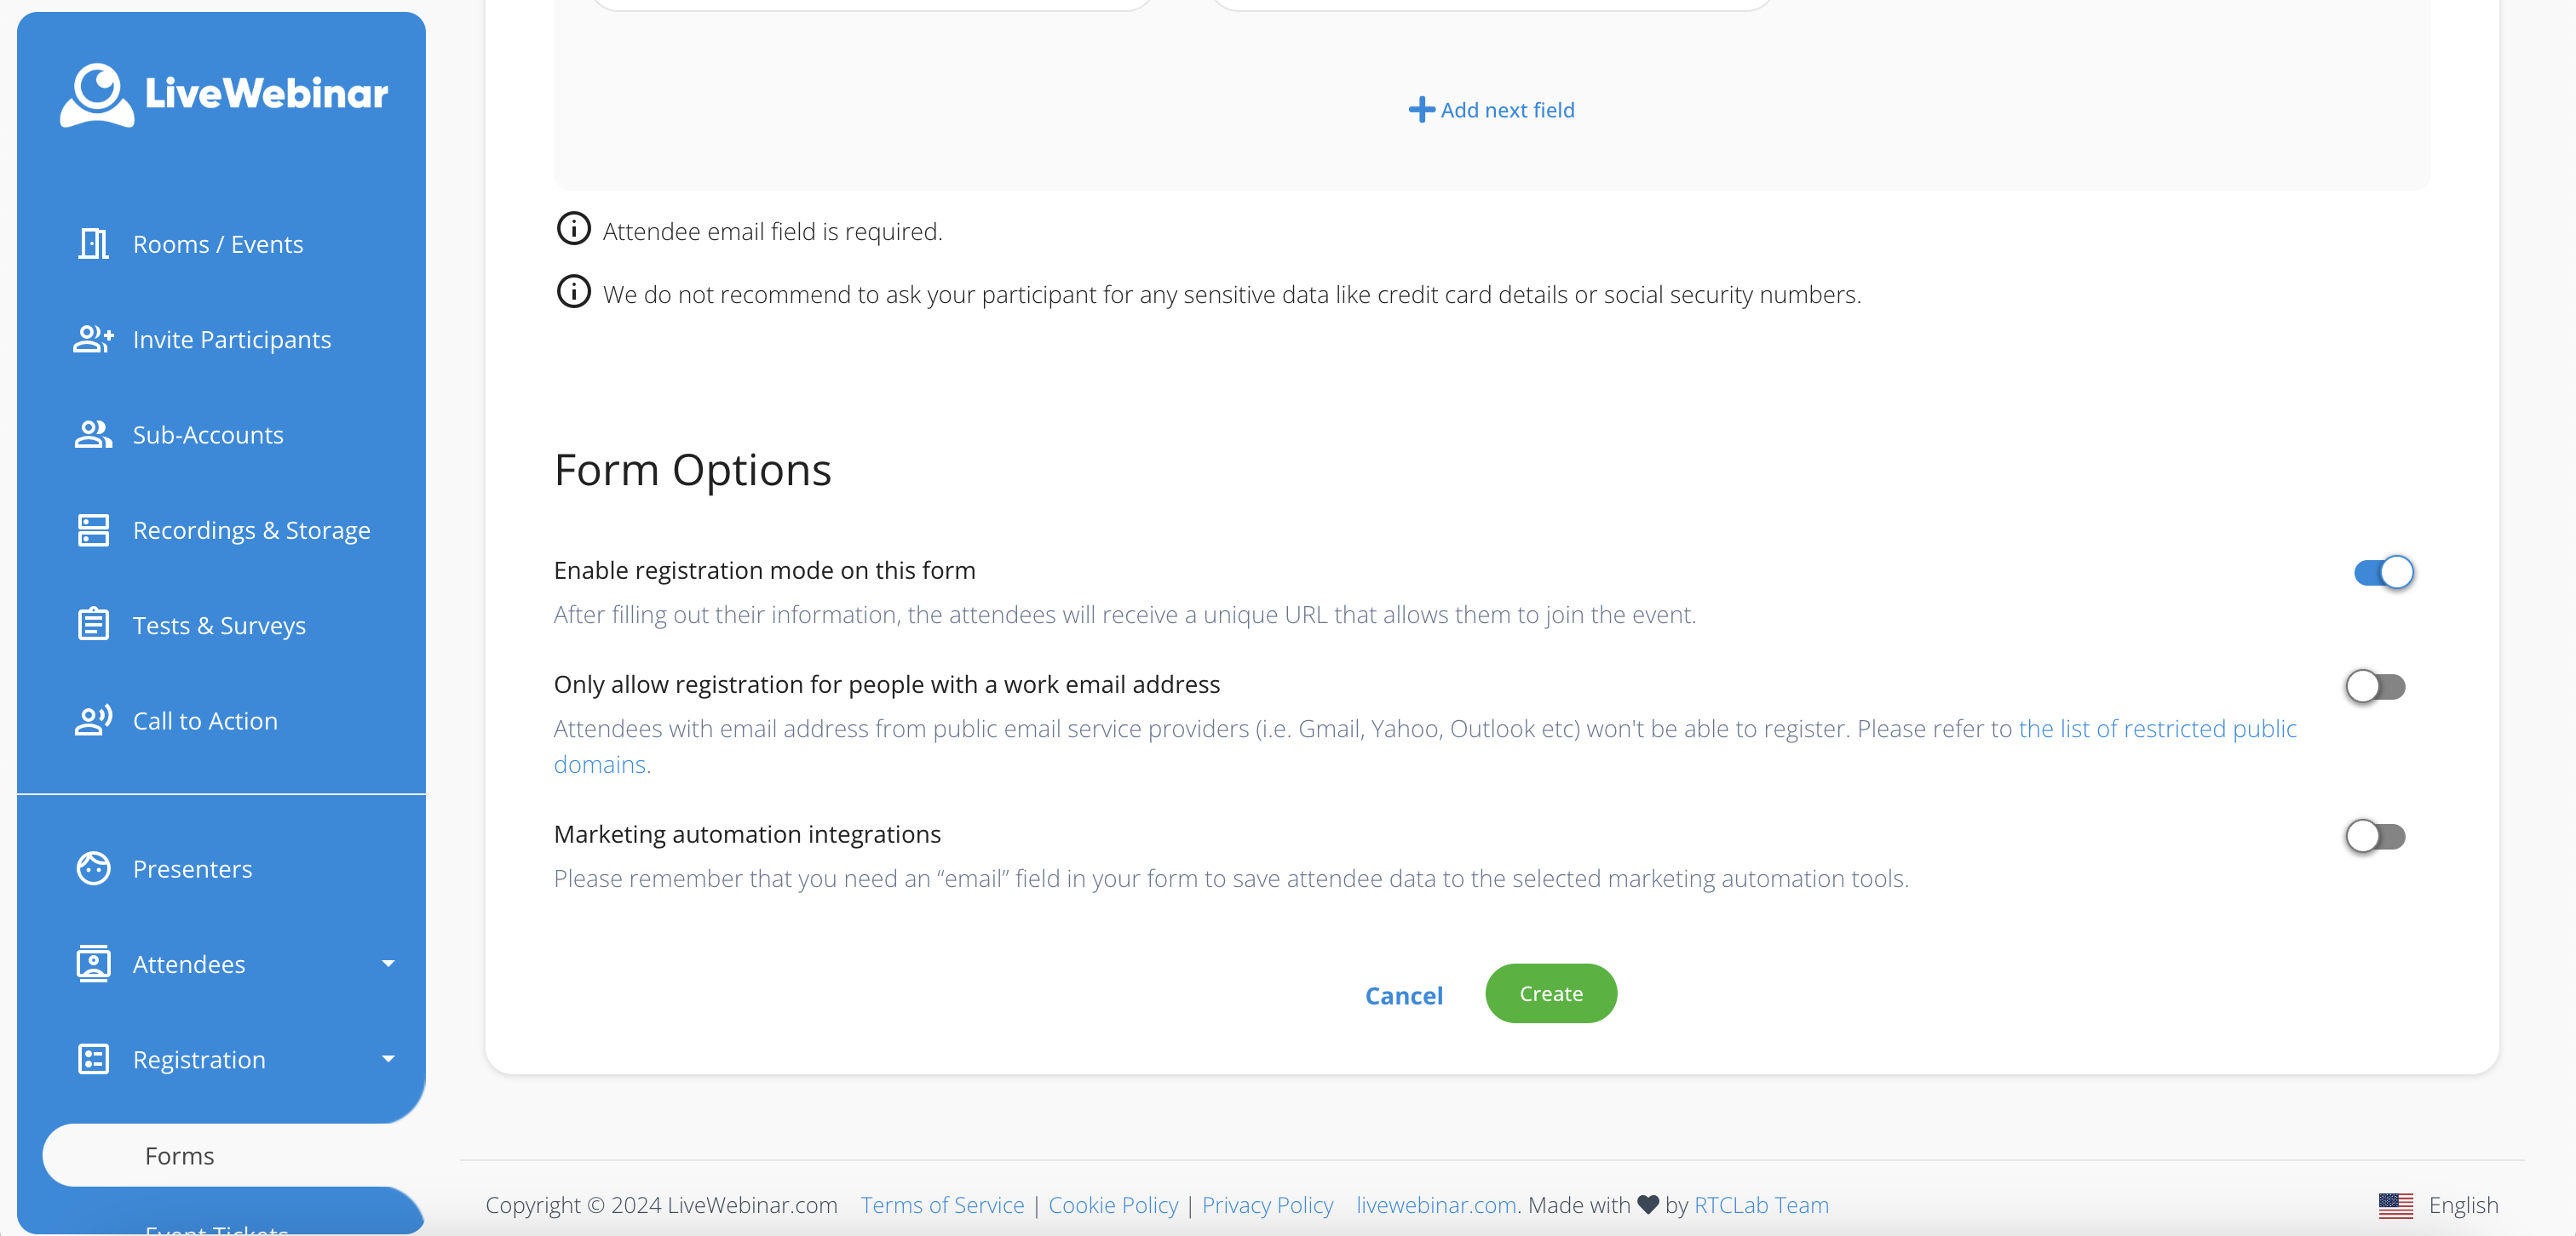Click the LiveWebinar logo icon
Screen dimensions: 2576x1236
pyautogui.click(x=97, y=95)
